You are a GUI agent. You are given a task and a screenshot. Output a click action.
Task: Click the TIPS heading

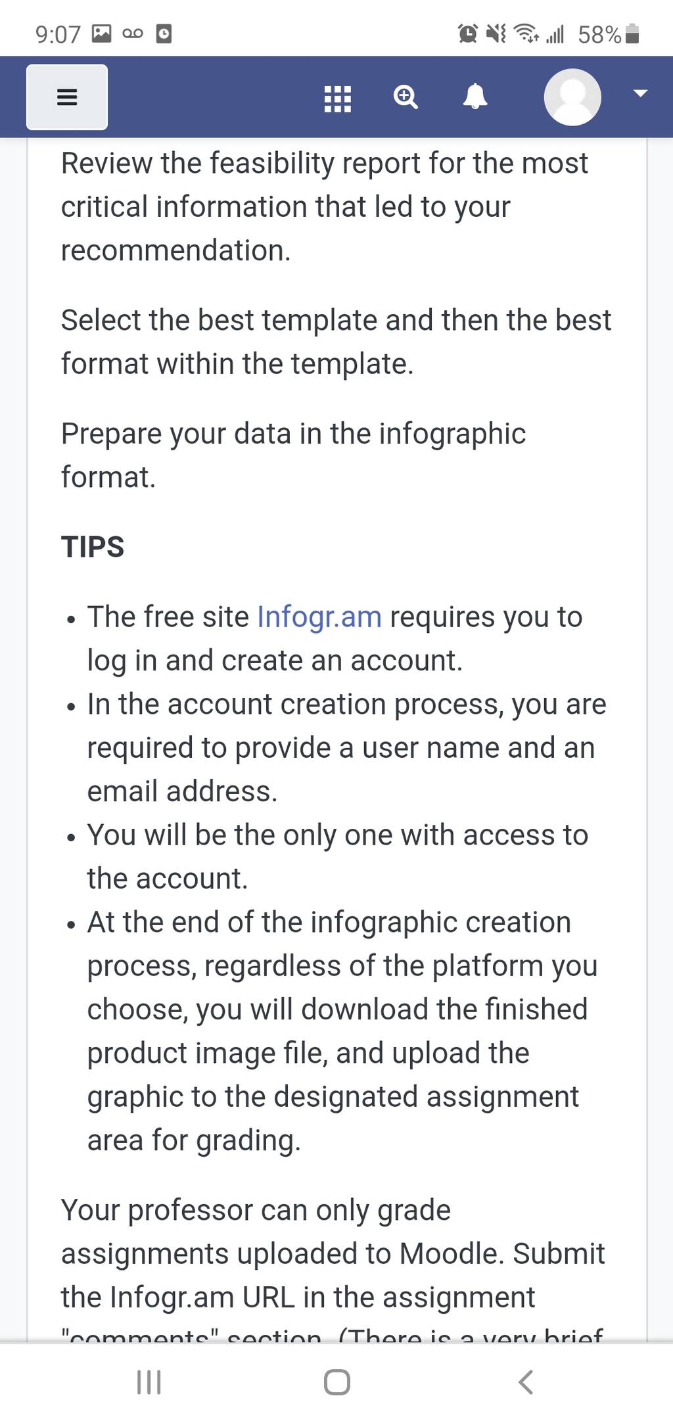pos(93,547)
